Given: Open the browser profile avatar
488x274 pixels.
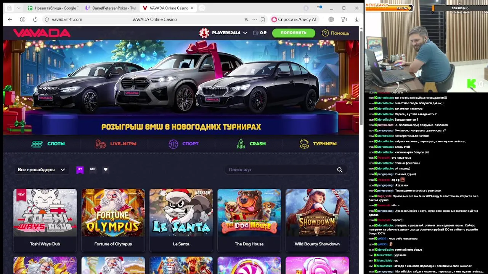Looking at the screenshot, I should (x=306, y=8).
